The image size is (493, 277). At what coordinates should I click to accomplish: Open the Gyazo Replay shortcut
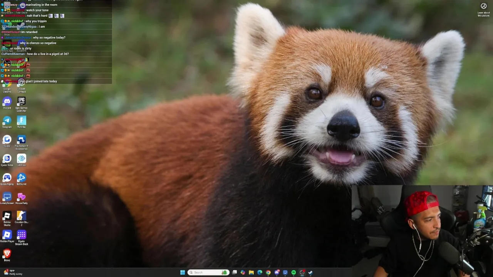[7, 179]
